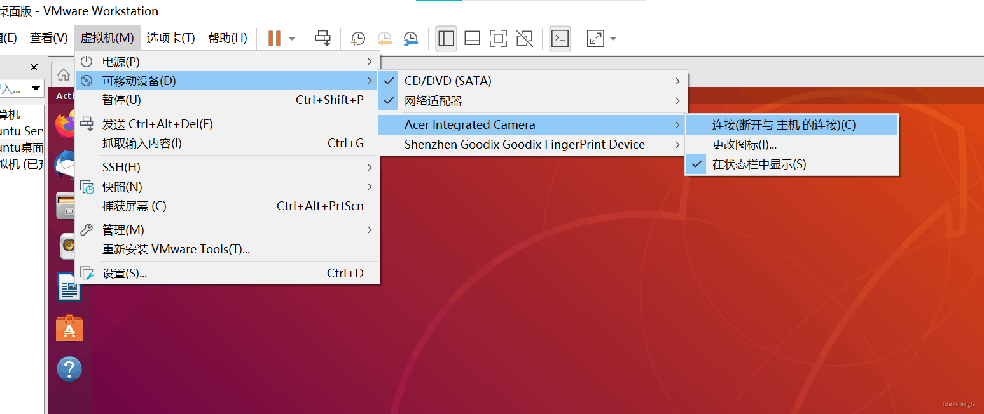Open Thunderbird mail in the Ubuntu dock
The image size is (984, 414).
(66, 165)
